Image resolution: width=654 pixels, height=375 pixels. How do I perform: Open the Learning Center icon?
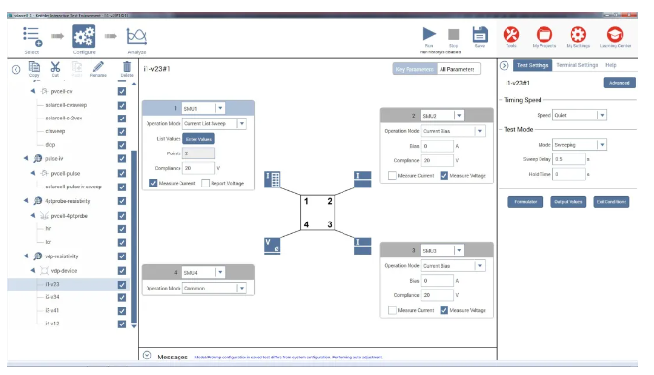[x=615, y=34]
